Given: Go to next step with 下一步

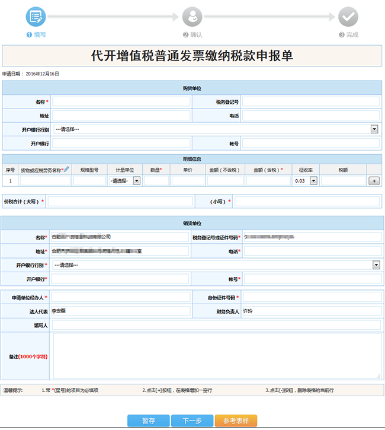Looking at the screenshot, I should pos(192,421).
